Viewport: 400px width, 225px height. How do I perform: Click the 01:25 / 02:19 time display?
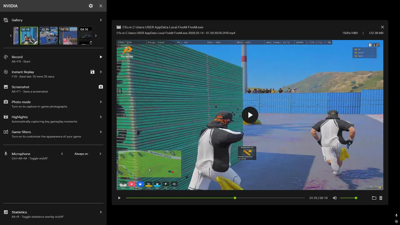[318, 198]
